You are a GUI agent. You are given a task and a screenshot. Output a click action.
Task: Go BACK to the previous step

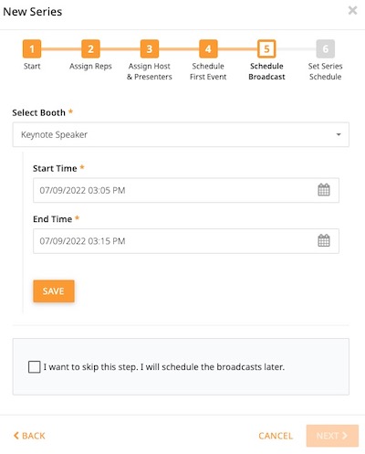29,436
